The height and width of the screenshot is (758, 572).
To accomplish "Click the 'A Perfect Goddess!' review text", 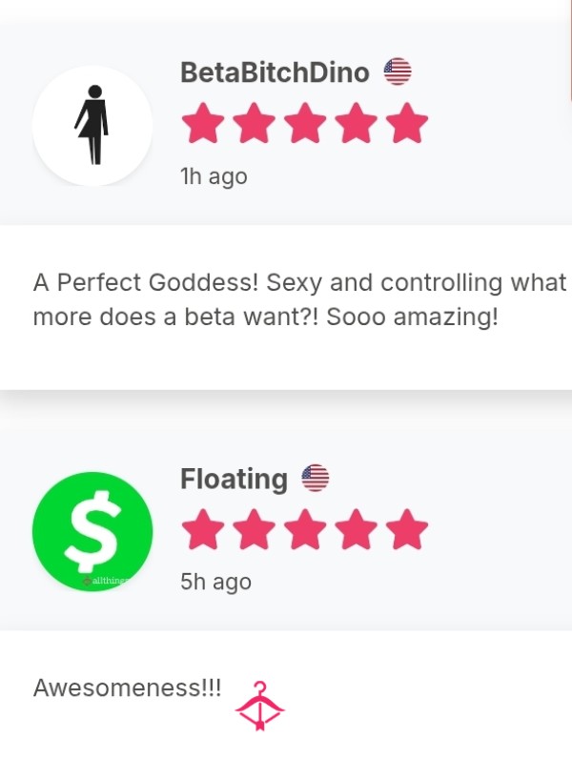I will (x=299, y=299).
